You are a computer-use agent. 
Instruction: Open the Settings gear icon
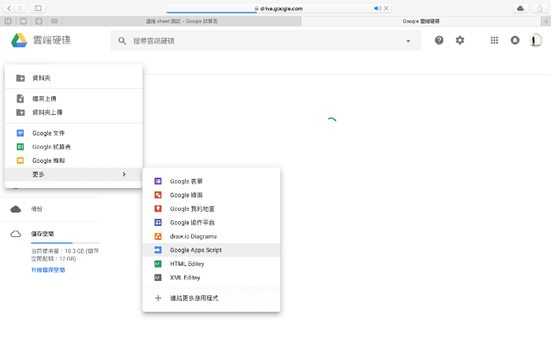460,40
